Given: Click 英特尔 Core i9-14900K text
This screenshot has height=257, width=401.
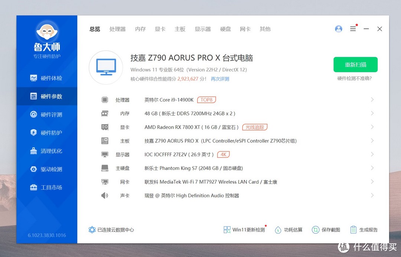Looking at the screenshot, I should tap(169, 100).
